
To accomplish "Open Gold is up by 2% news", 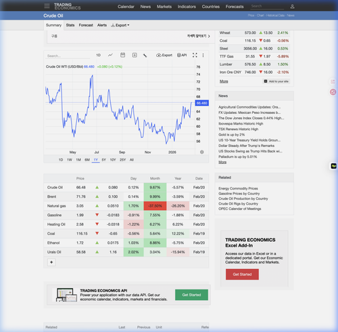I will point(231,135).
